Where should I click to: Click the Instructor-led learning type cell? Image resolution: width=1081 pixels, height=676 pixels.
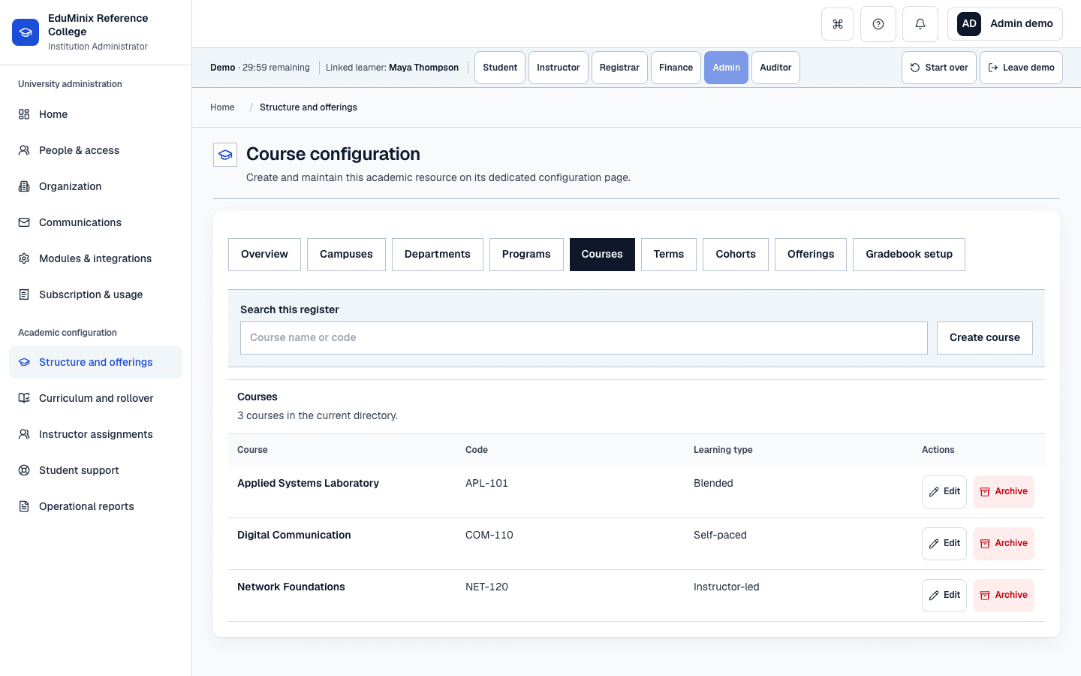727,587
